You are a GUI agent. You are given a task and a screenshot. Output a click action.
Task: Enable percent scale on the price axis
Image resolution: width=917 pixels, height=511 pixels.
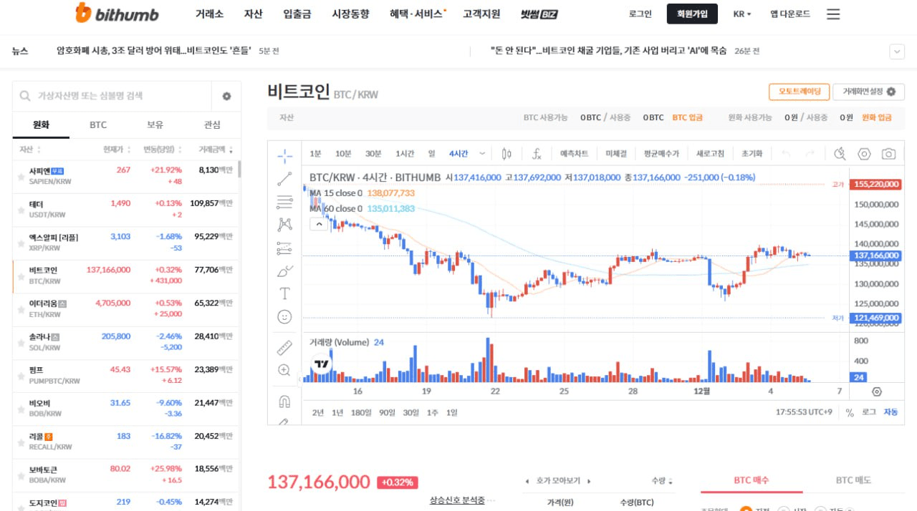pyautogui.click(x=849, y=412)
